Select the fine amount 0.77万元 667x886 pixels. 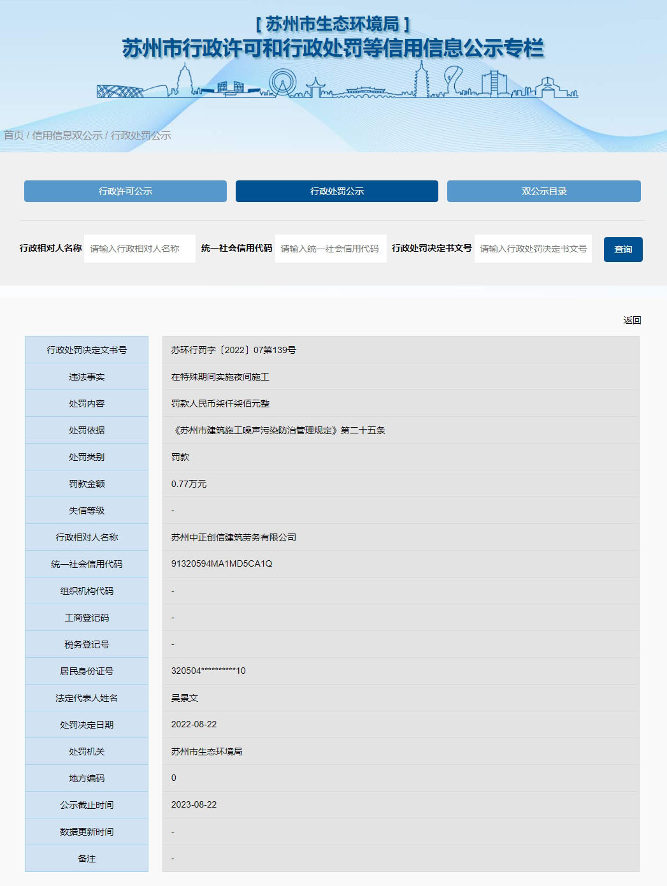pyautogui.click(x=189, y=484)
